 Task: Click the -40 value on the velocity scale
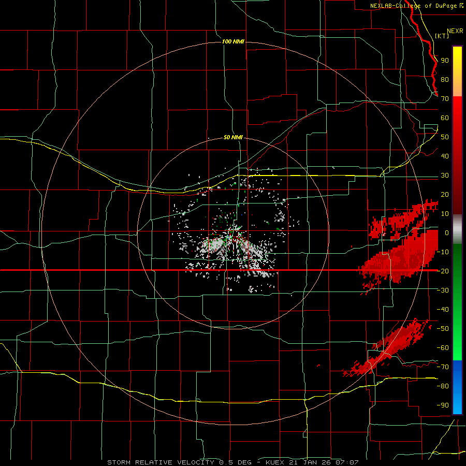pos(443,310)
